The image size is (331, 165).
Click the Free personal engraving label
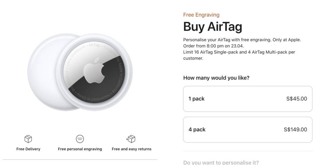(x=80, y=149)
